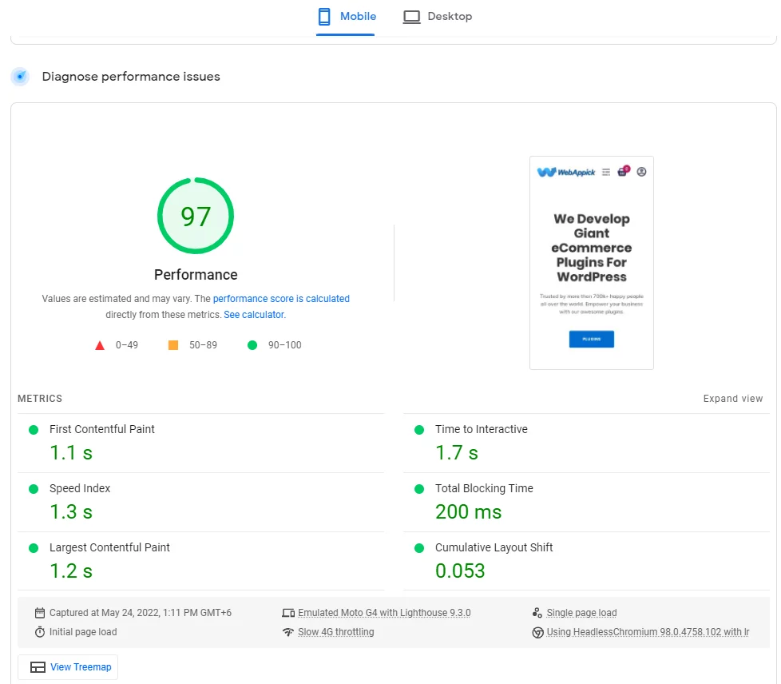Click the red triangle 0–49 legend icon
The height and width of the screenshot is (684, 781).
click(100, 345)
